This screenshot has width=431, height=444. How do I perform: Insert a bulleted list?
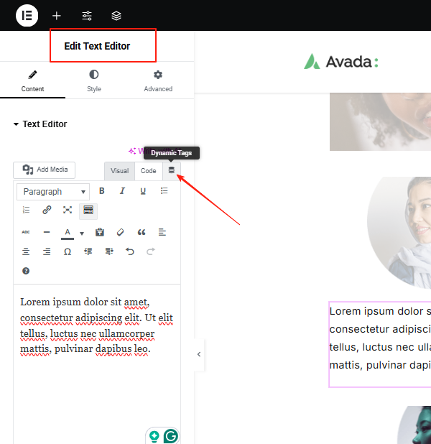coord(164,191)
